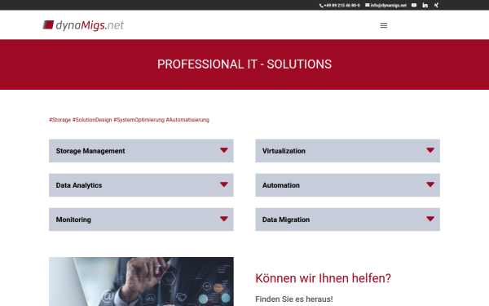Screen dimensions: 489x306
Task: Click the red arrow beside Virtualization
Action: click(430, 150)
